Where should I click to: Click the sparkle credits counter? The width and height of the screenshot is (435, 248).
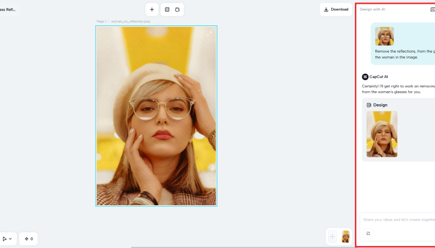click(28, 238)
